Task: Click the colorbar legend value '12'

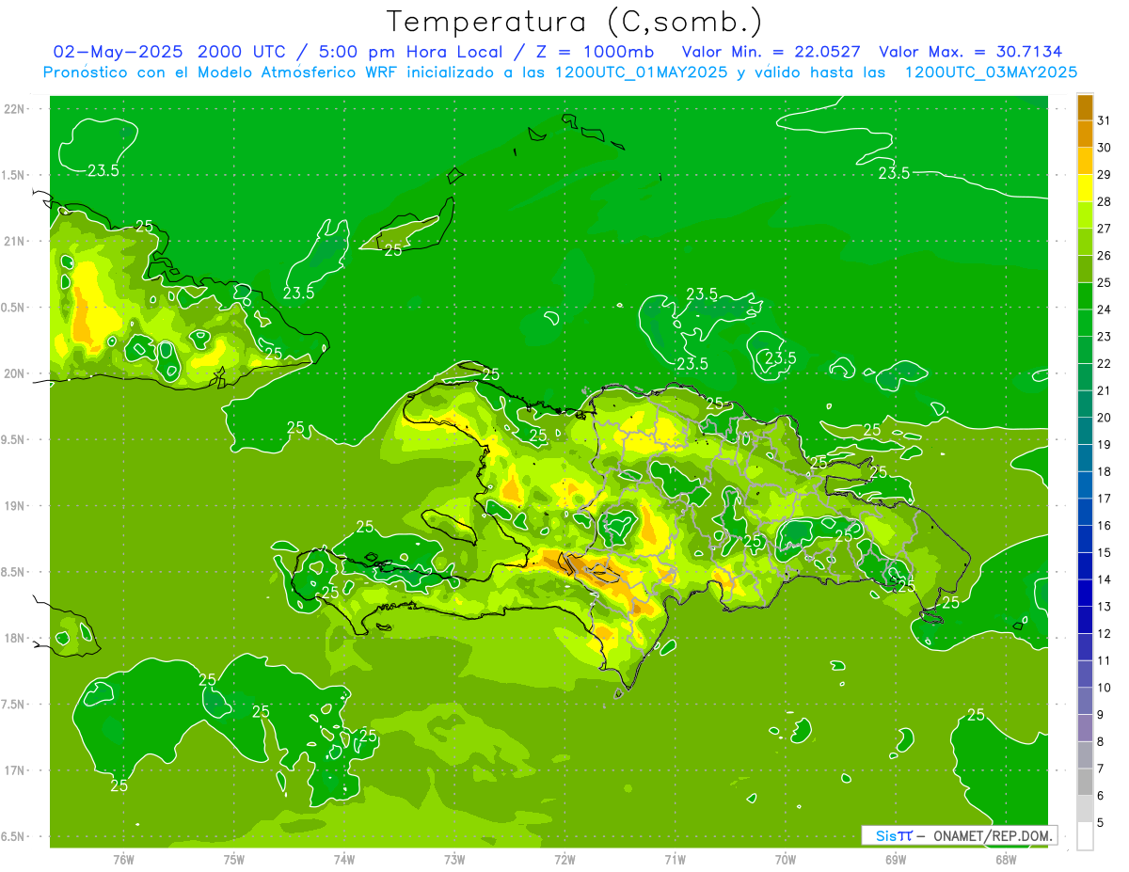Action: [1104, 634]
